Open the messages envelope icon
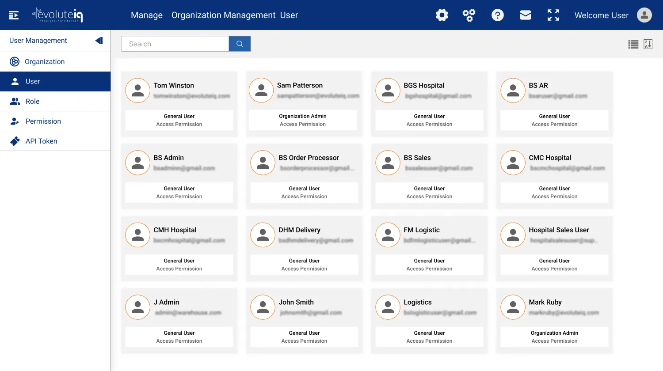The height and width of the screenshot is (371, 663). coord(526,15)
